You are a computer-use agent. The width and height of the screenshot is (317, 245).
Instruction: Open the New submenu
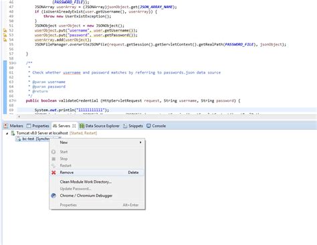coord(97,143)
